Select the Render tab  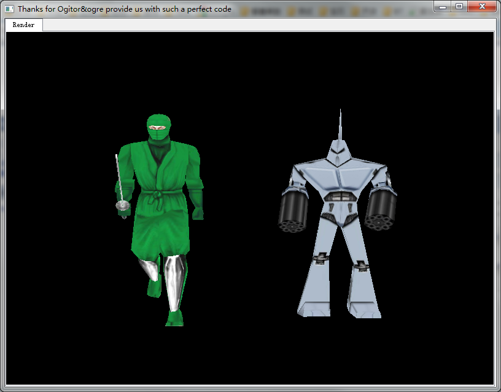(x=24, y=25)
